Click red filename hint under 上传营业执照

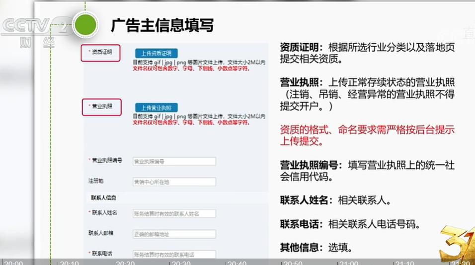point(191,123)
